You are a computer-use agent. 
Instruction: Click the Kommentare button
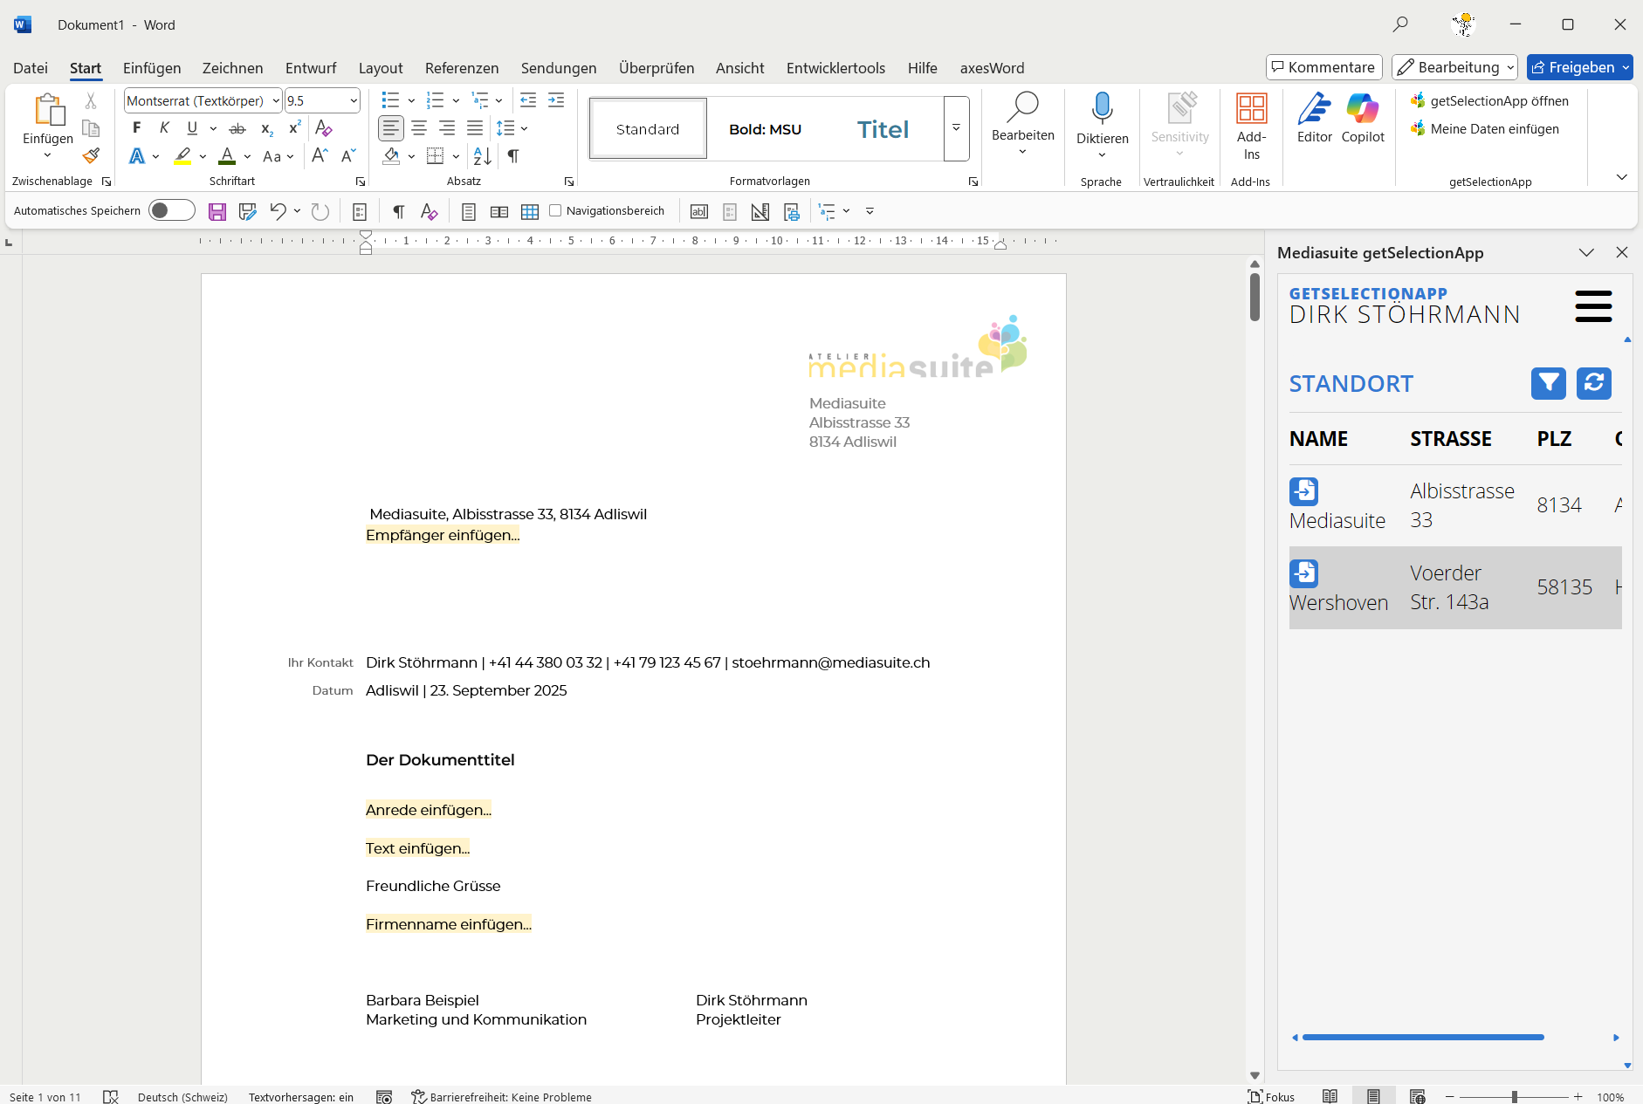coord(1323,67)
